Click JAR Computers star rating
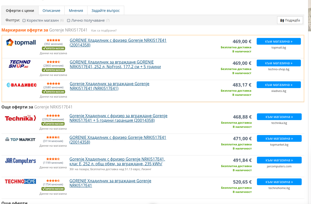The image size is (311, 204). (53, 159)
